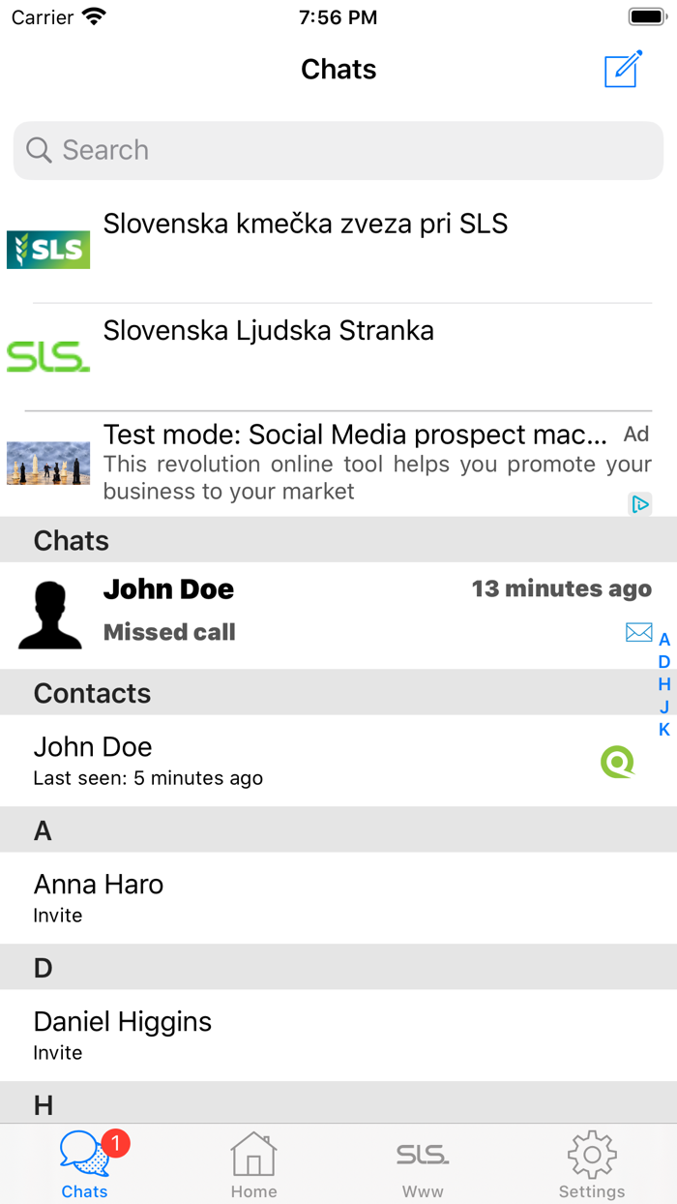Open the chess pieces ad thumbnail
The height and width of the screenshot is (1204, 677).
47,463
